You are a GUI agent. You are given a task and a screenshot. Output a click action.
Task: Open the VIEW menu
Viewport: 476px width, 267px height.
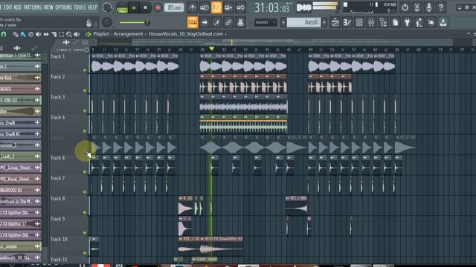(48, 7)
